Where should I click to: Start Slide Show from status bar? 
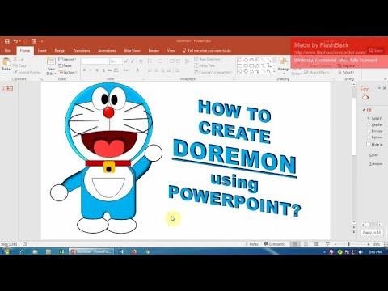click(327, 244)
